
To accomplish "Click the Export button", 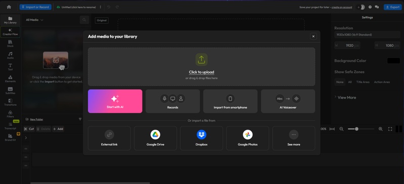I will pos(393,7).
